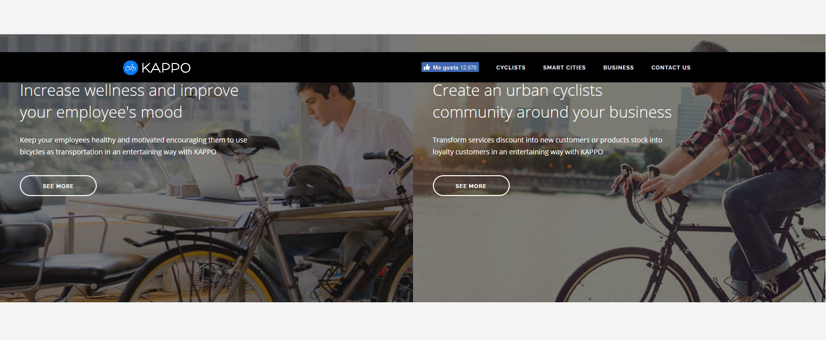
Task: Click the Facebook thumbs-up icon
Action: [427, 67]
